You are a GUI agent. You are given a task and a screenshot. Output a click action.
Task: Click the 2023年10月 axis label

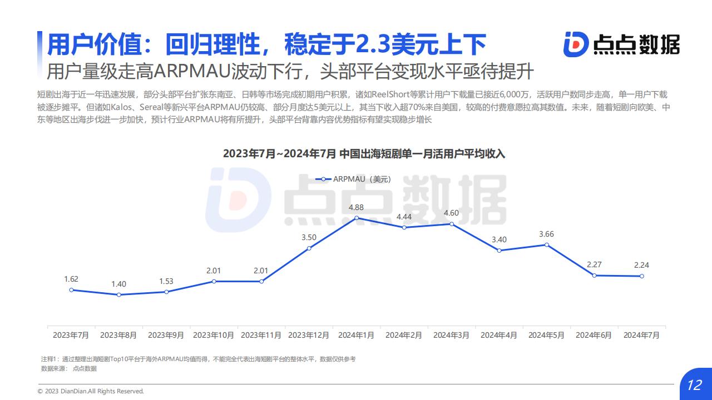[x=214, y=336]
